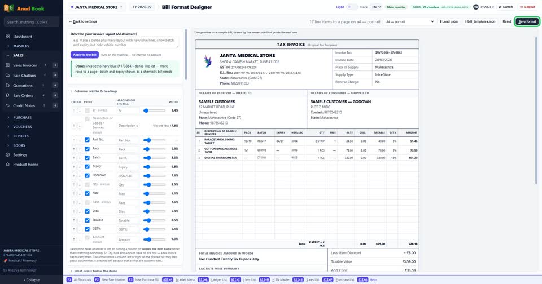Image resolution: width=542 pixels, height=284 pixels.
Task: Collapse the SALES sidebar section
Action: [x=18, y=55]
